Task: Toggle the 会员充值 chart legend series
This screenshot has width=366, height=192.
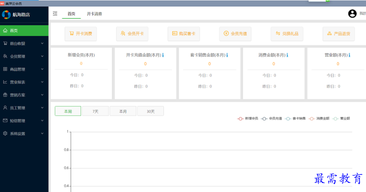Action: (272, 119)
